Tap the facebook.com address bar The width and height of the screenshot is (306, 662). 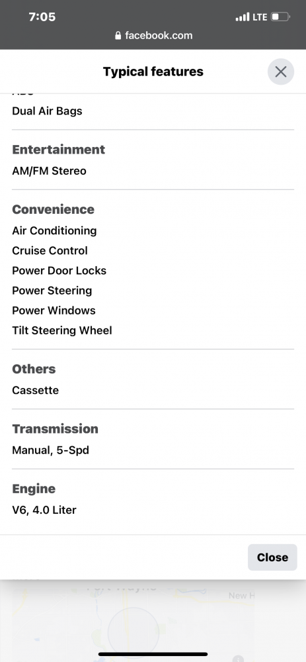point(153,36)
